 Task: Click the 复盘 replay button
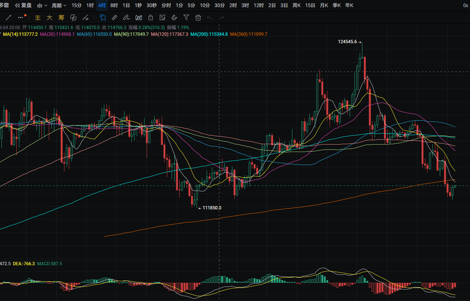tap(23, 6)
